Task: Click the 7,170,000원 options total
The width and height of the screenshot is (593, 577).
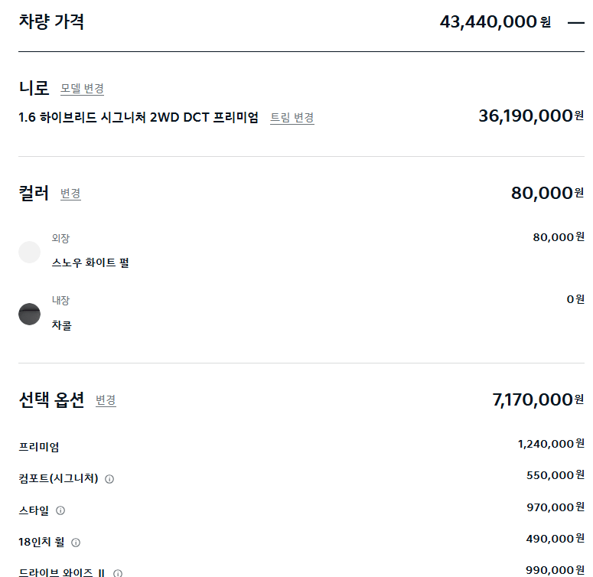Action: coord(537,399)
